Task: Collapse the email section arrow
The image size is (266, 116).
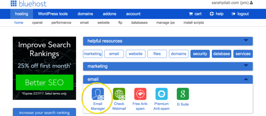Action: point(246,79)
